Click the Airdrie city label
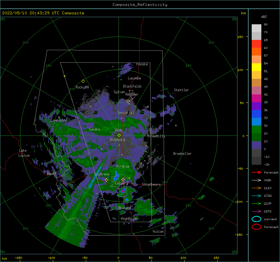This screenshot has width=280, height=262. tap(123, 166)
